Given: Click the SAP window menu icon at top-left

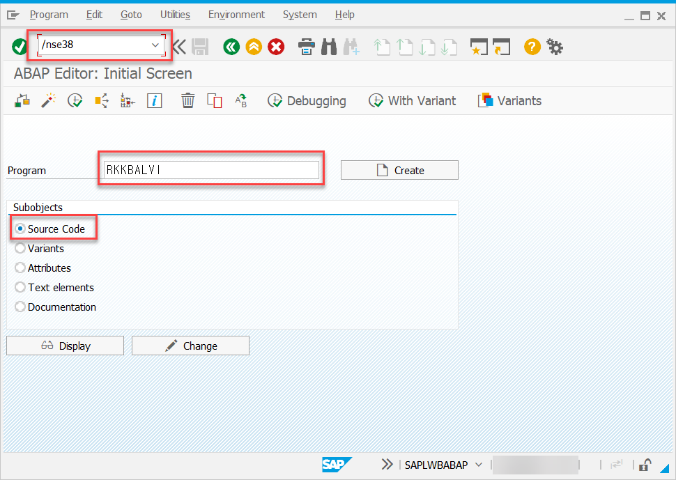Looking at the screenshot, I should 13,15.
